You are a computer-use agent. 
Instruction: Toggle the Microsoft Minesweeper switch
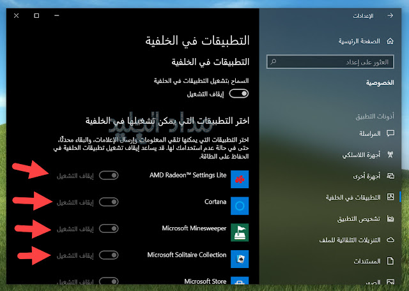109,228
